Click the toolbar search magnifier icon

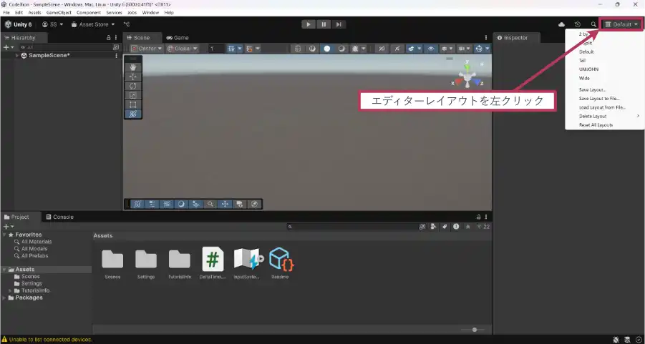click(x=593, y=24)
